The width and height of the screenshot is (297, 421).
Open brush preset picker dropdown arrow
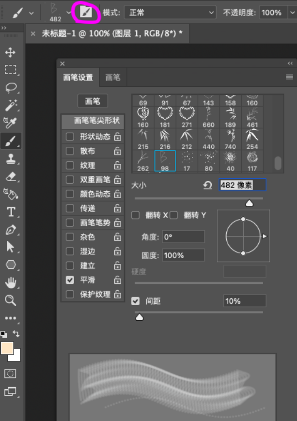69,13
